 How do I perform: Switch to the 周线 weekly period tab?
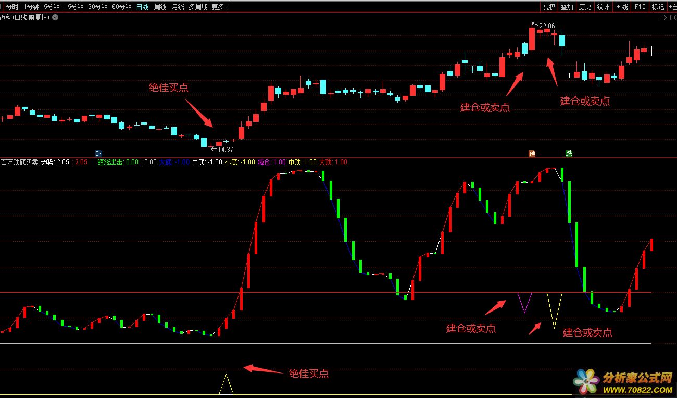coord(160,7)
